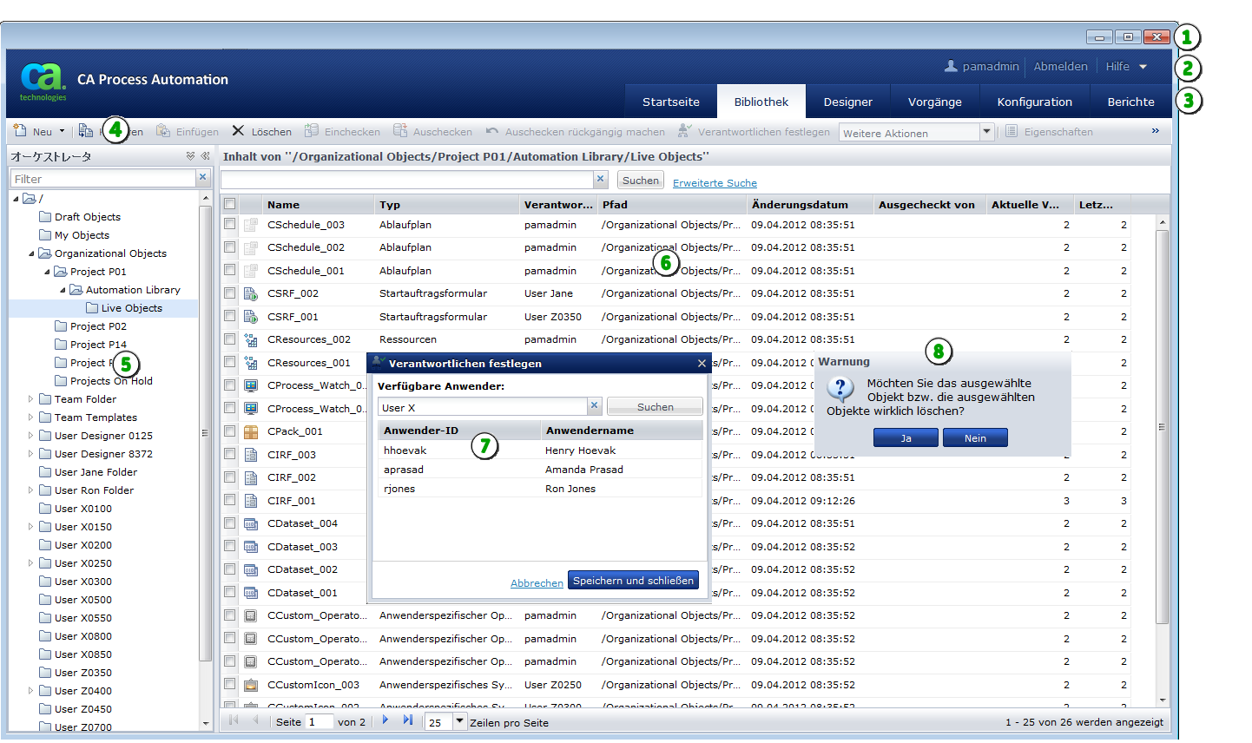Image resolution: width=1252 pixels, height=743 pixels.
Task: Check the box for CSchedule_003 row
Action: [230, 225]
